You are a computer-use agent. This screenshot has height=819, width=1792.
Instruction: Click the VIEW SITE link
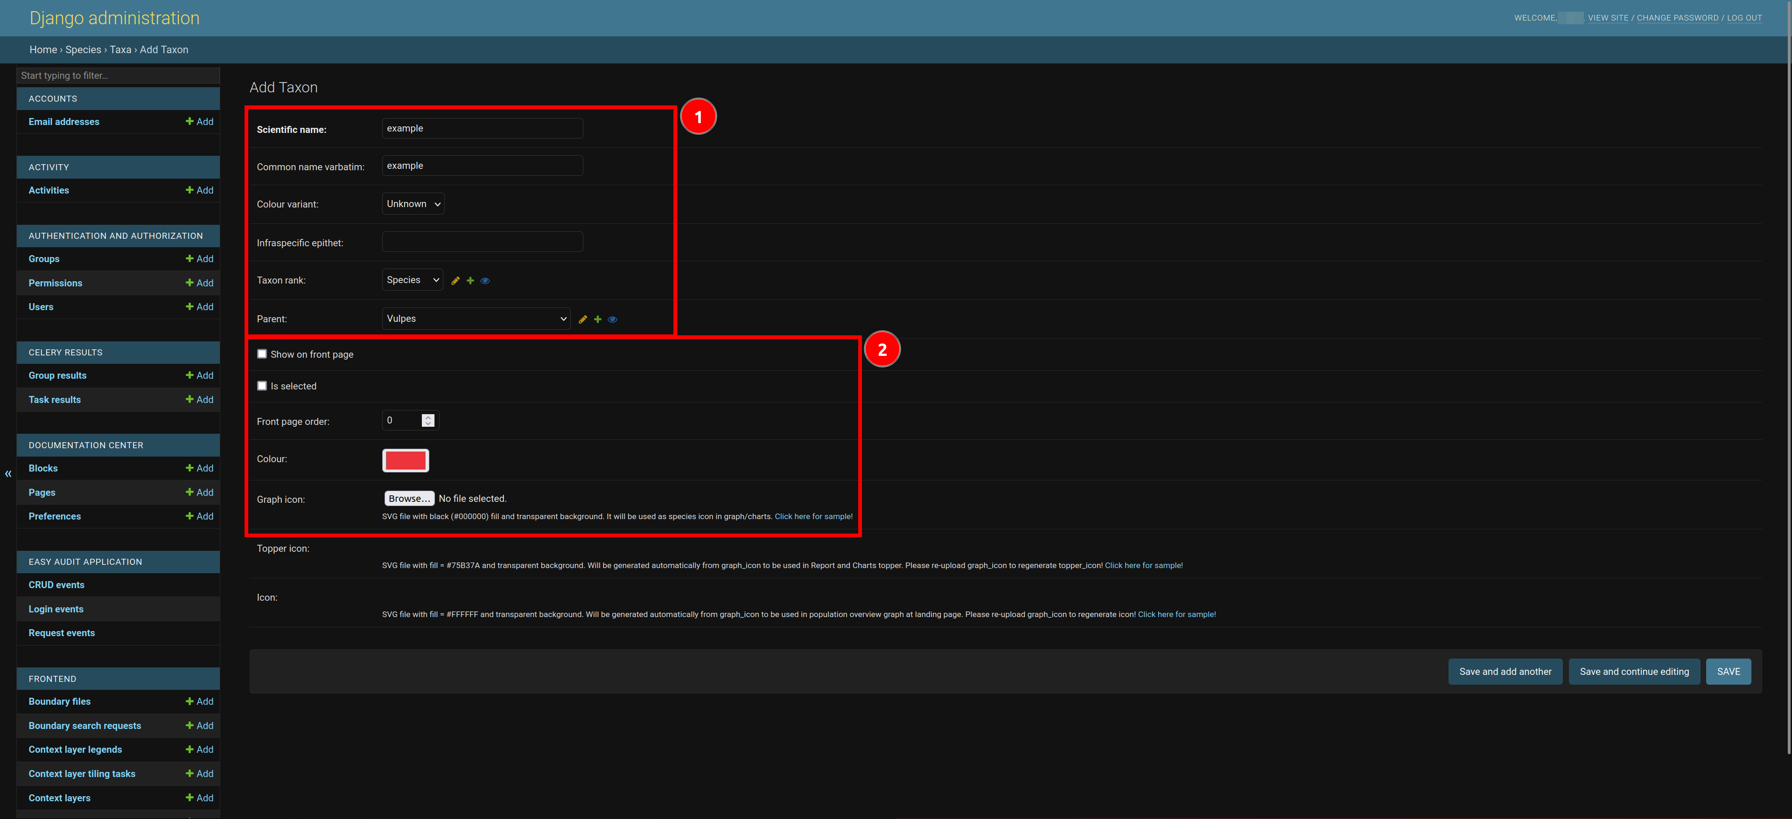click(1608, 18)
